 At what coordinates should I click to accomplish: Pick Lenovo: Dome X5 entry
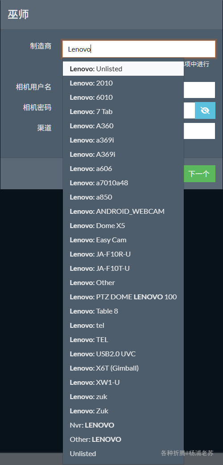coord(123,225)
